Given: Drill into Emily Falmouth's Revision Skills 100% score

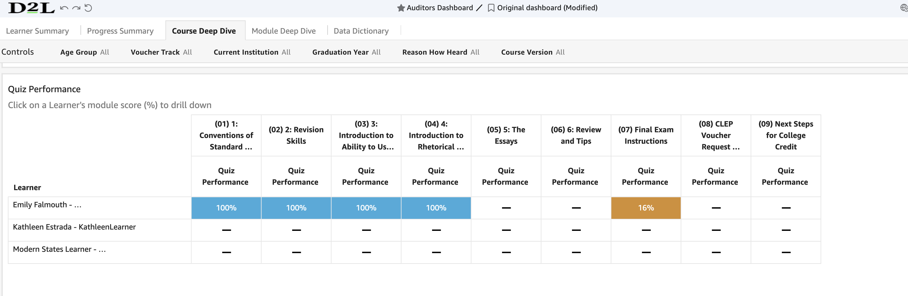Looking at the screenshot, I should click(x=296, y=208).
